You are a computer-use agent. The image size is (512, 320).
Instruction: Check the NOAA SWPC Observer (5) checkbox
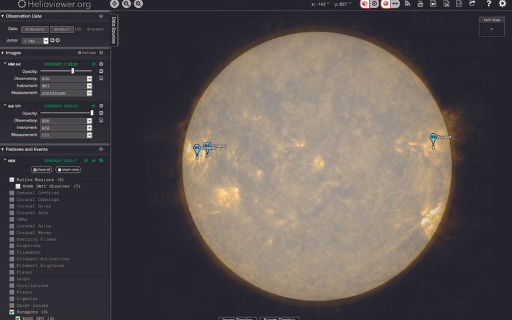tap(18, 186)
